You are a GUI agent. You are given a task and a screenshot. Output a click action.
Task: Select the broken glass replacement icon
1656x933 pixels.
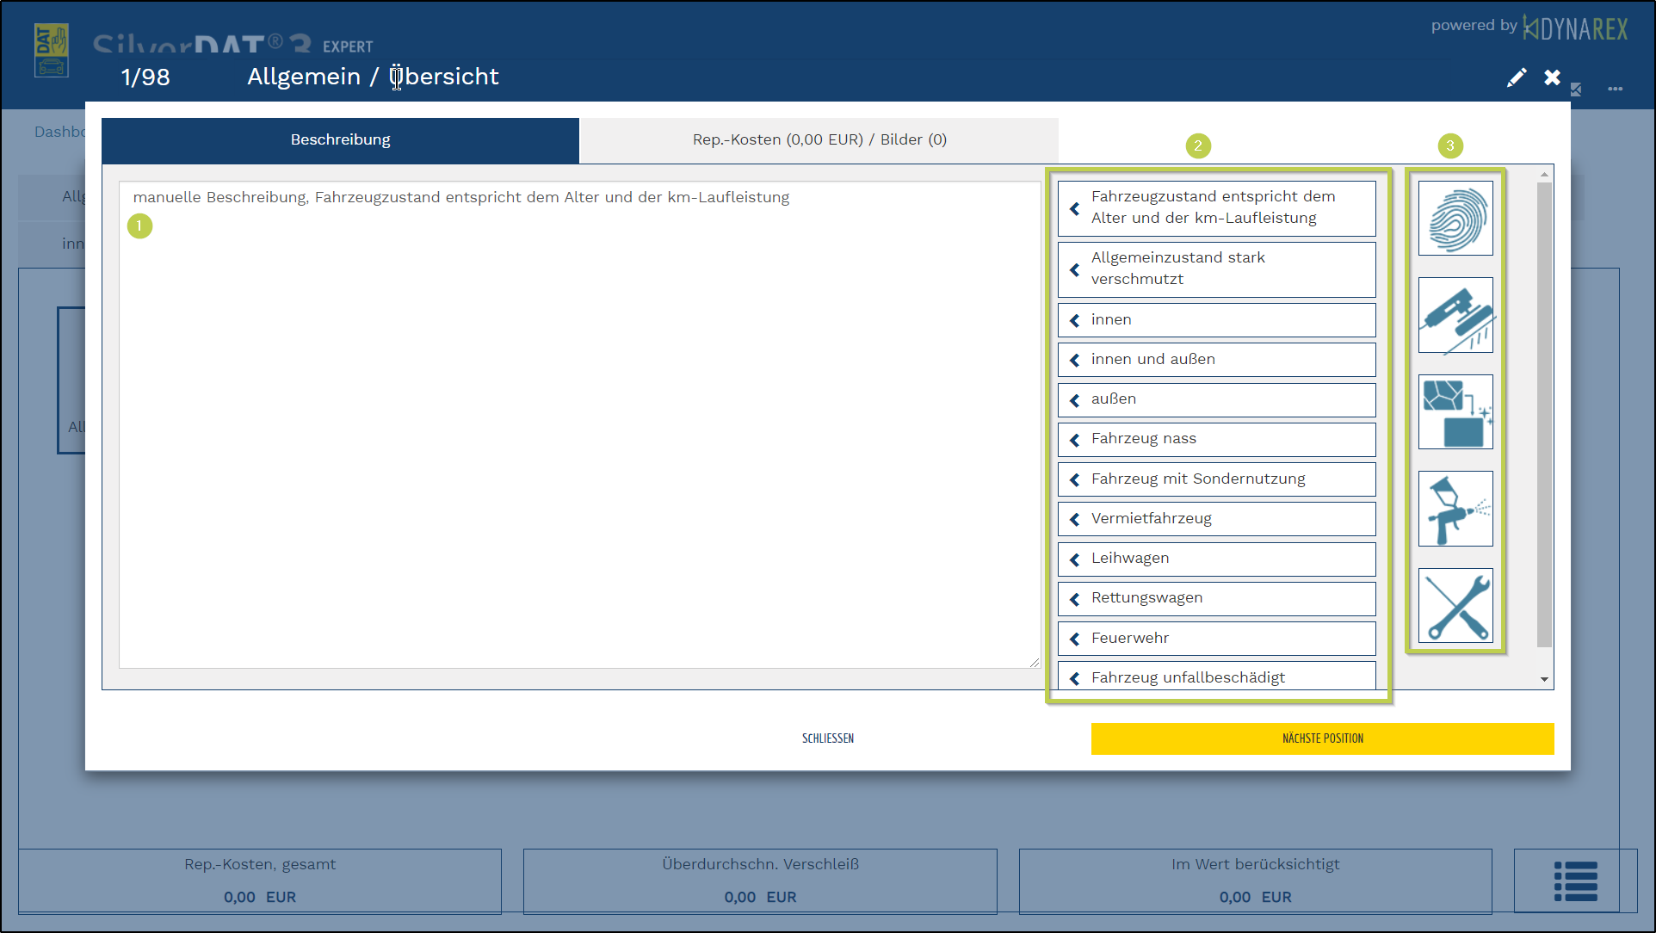[1455, 412]
